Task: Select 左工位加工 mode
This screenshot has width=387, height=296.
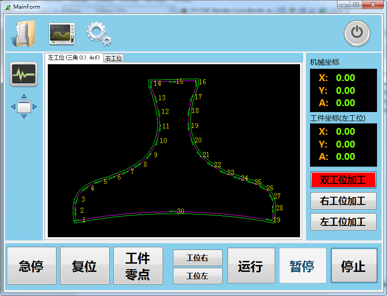Action: click(x=343, y=222)
